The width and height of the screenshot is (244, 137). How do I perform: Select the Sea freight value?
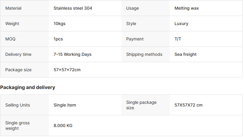click(x=185, y=54)
